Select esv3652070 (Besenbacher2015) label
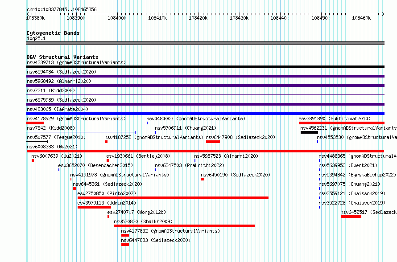The width and height of the screenshot is (397, 262). [95, 165]
